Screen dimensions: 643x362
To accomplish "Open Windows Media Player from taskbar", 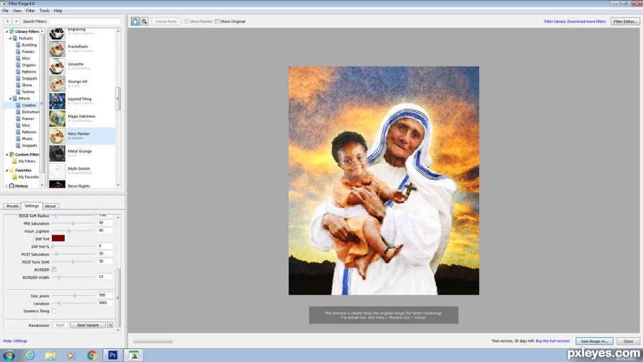I will coord(71,355).
